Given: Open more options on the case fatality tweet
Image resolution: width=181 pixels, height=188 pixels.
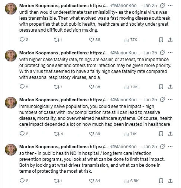Looking at the screenshot, I should coord(171,52).
